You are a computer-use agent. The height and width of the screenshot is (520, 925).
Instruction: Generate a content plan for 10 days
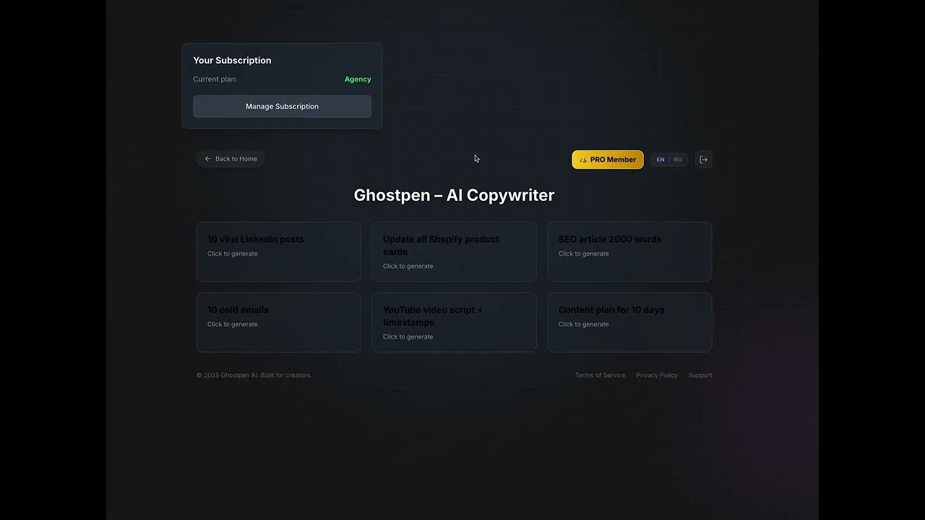[629, 322]
